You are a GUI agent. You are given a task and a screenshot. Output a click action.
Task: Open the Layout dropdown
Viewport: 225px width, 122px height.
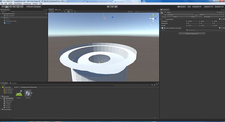tap(219, 7)
